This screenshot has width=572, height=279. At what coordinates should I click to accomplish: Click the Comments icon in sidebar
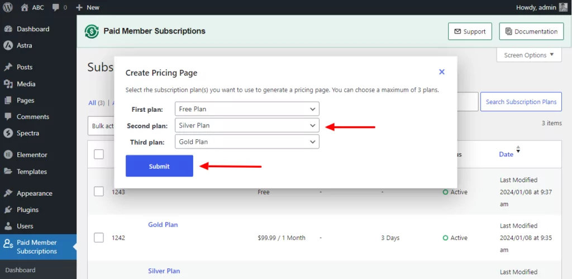tap(8, 117)
